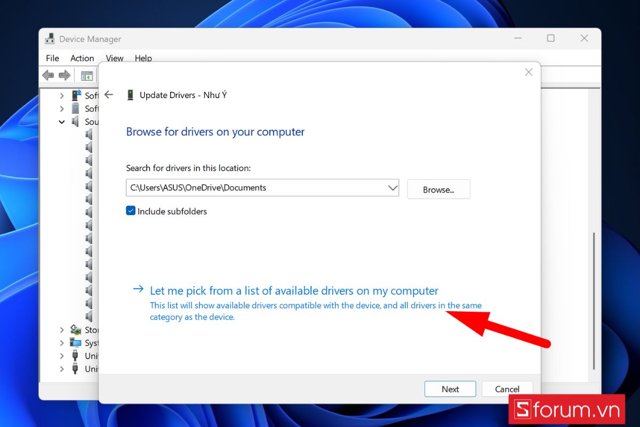
Task: Click the properties pane toolbar icon in Device Manager
Action: coord(87,75)
